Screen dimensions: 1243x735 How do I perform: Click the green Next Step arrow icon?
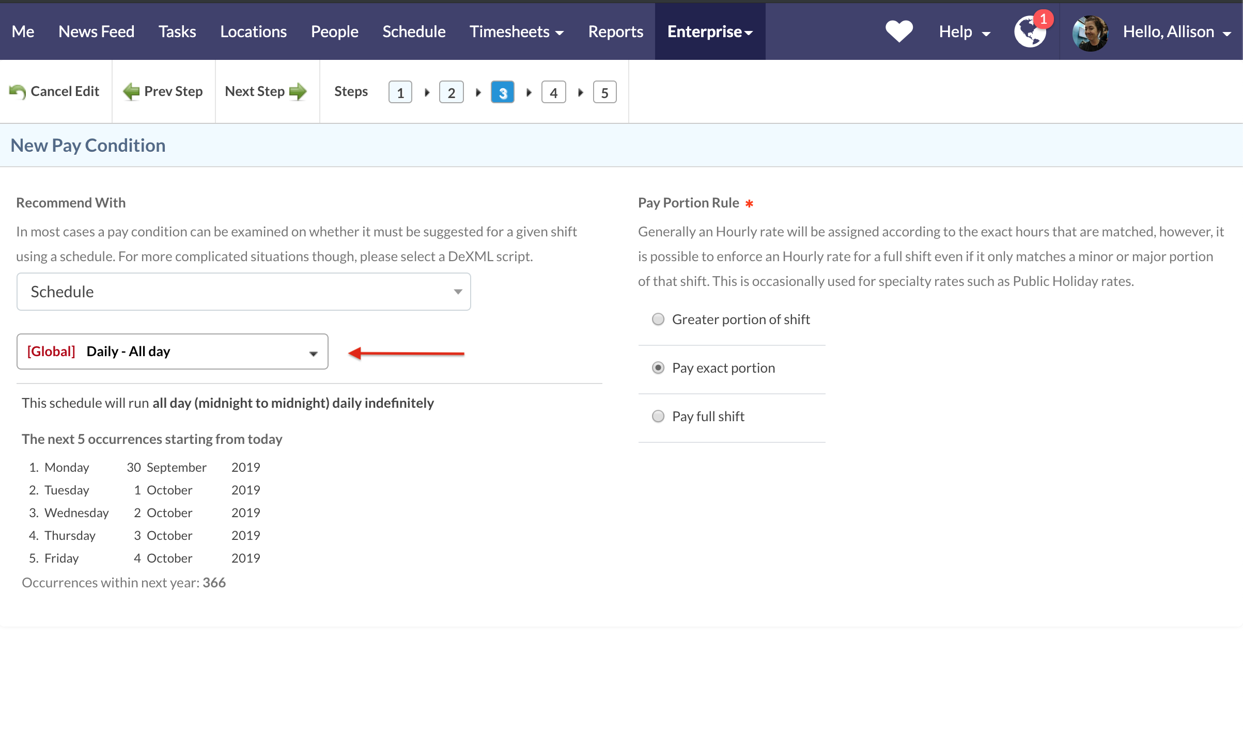[298, 92]
